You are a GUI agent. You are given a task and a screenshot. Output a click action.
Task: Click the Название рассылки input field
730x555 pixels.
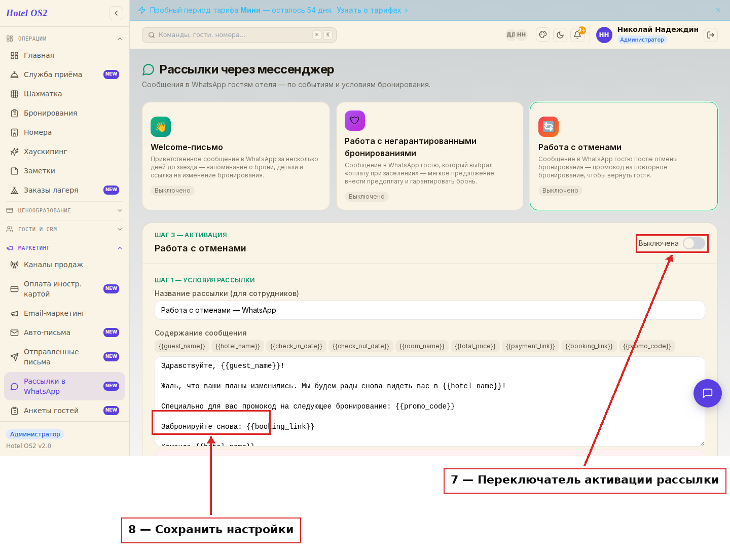(x=430, y=310)
